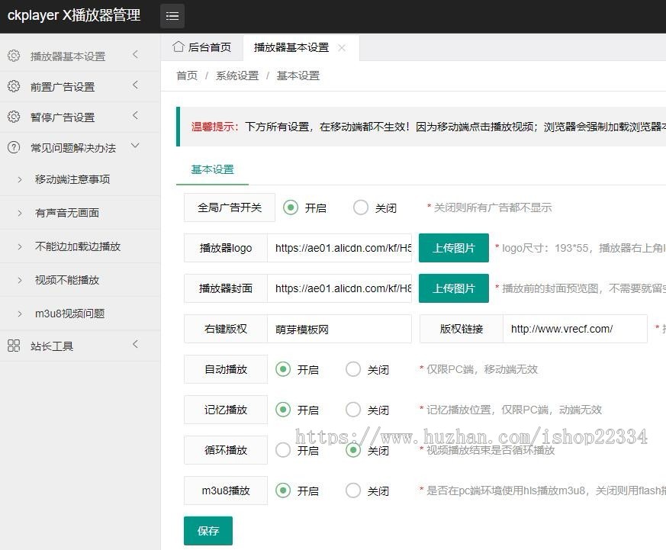Click the gear icon beside 前置广告设置
Image resolution: width=666 pixels, height=550 pixels.
pyautogui.click(x=13, y=85)
